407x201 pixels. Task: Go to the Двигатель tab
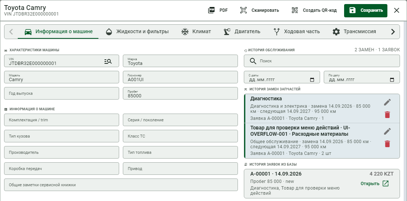tap(242, 32)
